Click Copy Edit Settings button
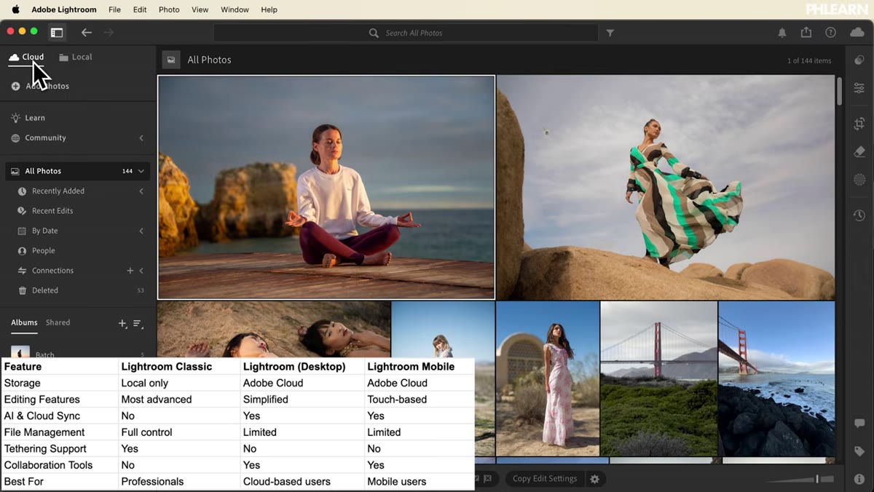This screenshot has width=874, height=492. [545, 479]
